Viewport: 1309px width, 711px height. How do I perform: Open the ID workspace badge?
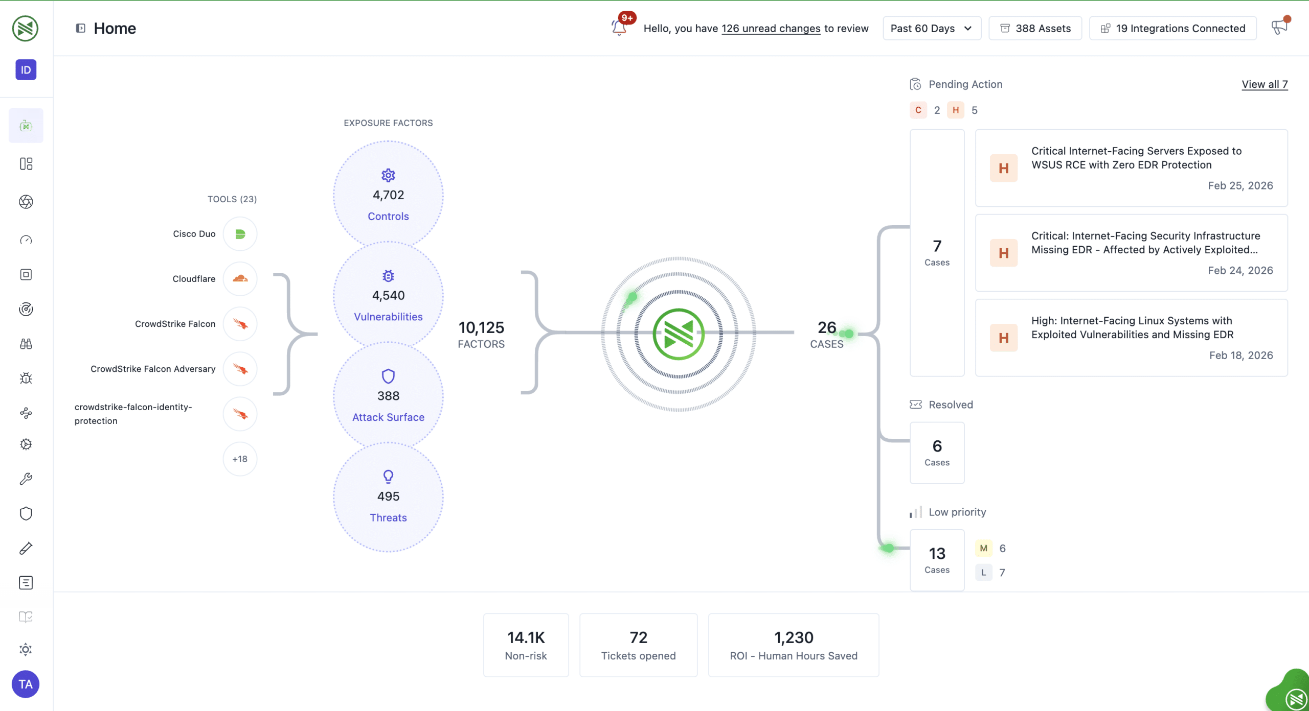click(26, 70)
